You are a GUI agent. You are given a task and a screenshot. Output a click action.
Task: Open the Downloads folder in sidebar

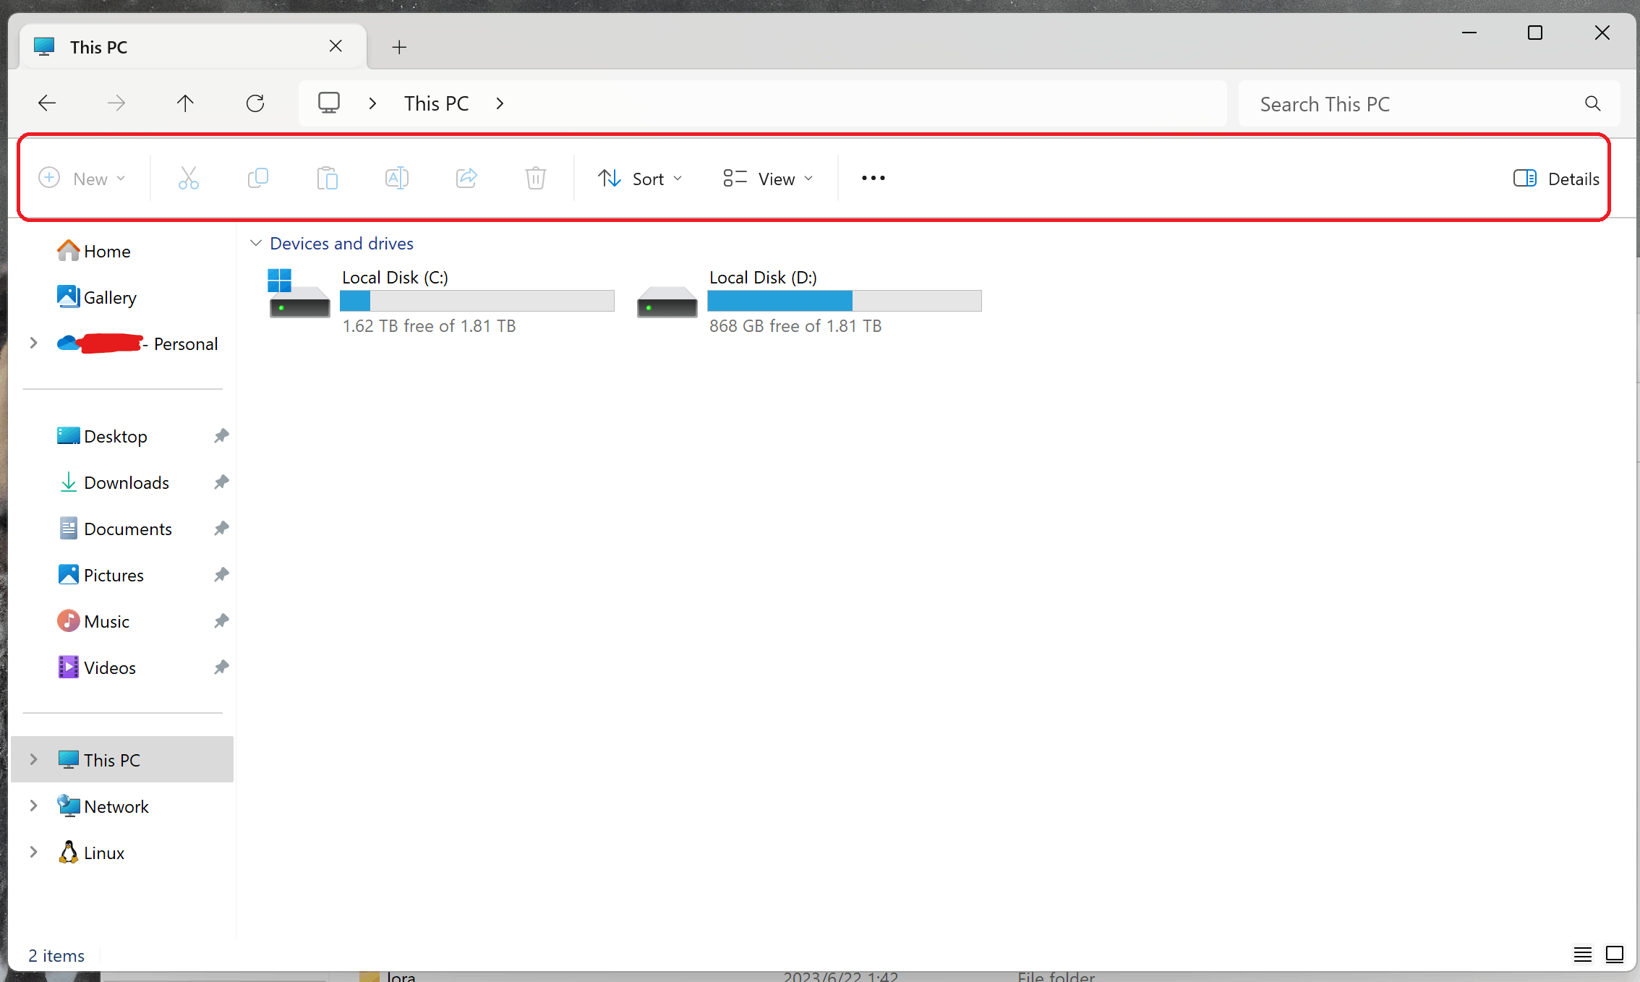(127, 483)
